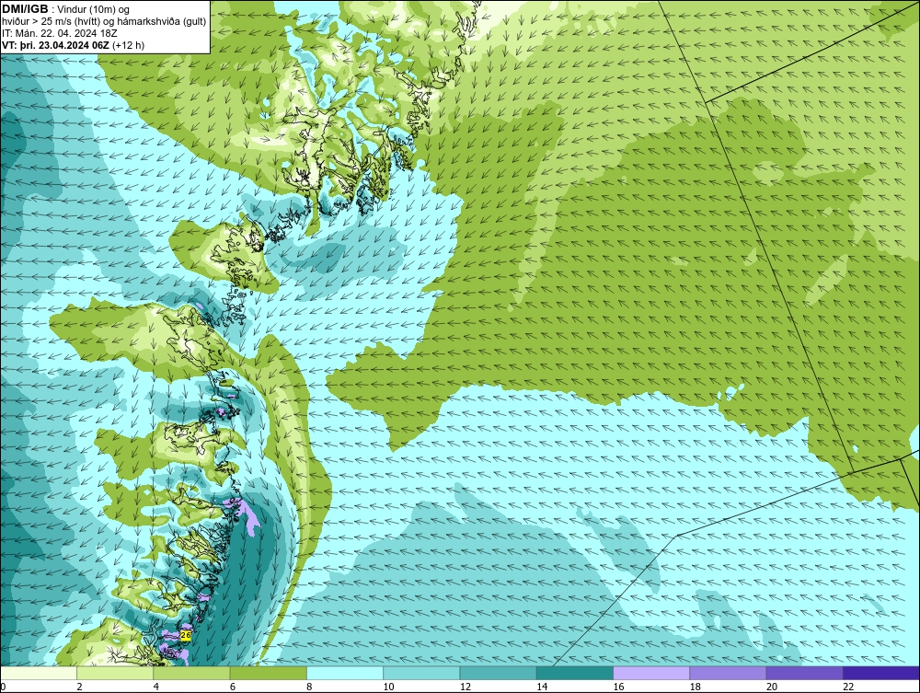The width and height of the screenshot is (920, 693).
Task: Click the '(+12 h)' forecast offset text
Action: coord(128,44)
